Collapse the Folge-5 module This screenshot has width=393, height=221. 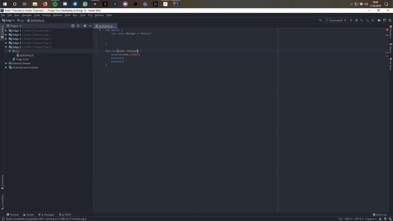(x=6, y=47)
